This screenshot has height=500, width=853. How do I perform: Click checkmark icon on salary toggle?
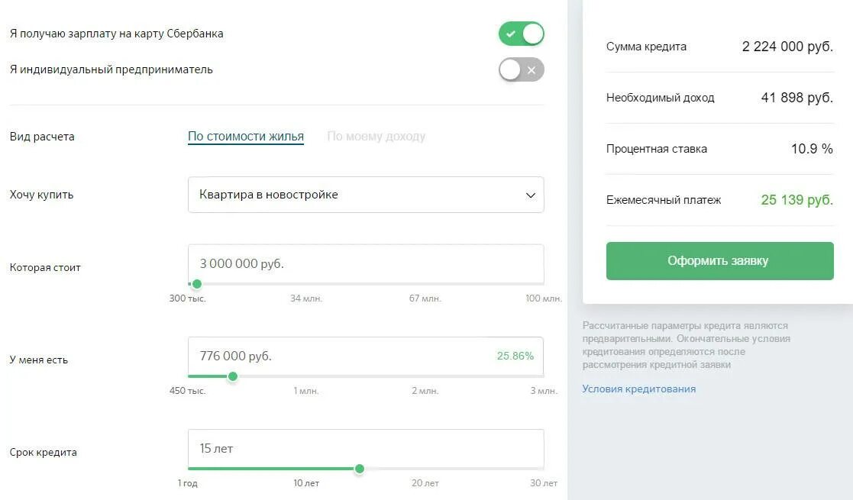pos(510,34)
